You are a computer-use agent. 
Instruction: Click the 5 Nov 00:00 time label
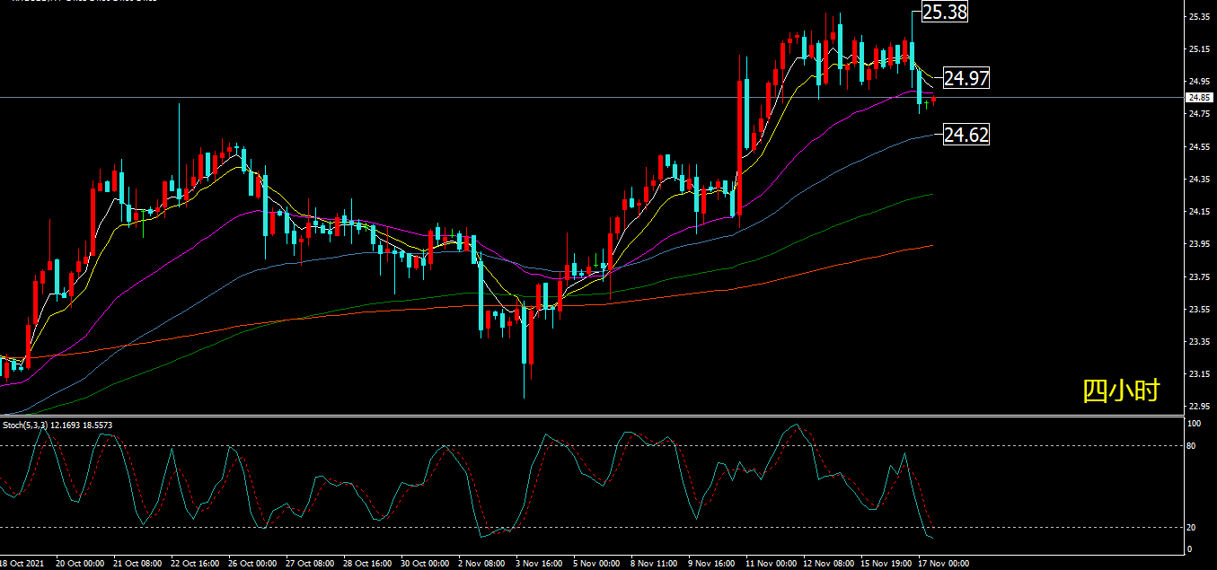coord(596,563)
